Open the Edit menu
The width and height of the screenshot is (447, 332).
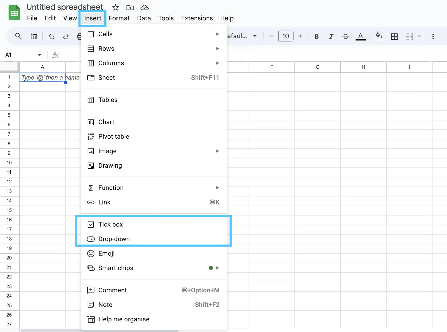(50, 18)
